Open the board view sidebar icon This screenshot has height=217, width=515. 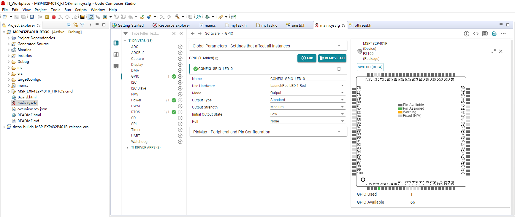(116, 55)
